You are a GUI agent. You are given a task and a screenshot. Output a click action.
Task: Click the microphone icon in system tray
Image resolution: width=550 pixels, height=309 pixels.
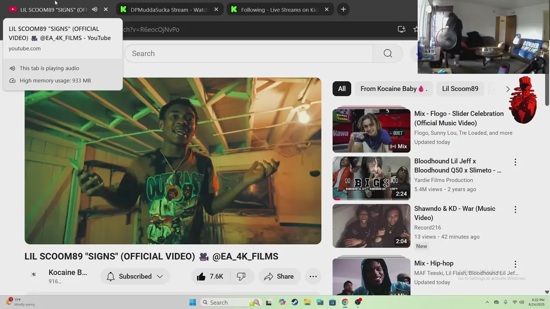click(505, 302)
